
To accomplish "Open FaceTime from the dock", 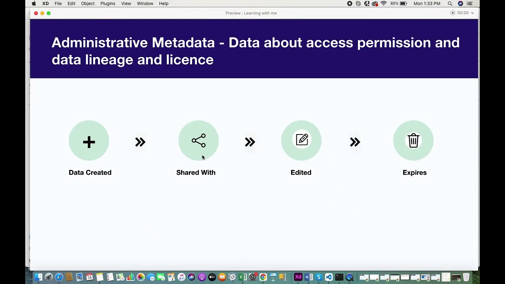I will 161,277.
